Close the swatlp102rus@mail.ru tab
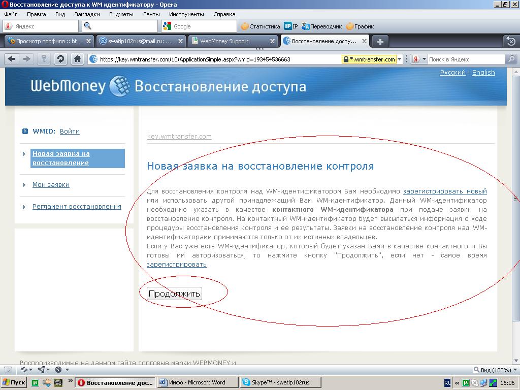 pyautogui.click(x=180, y=41)
